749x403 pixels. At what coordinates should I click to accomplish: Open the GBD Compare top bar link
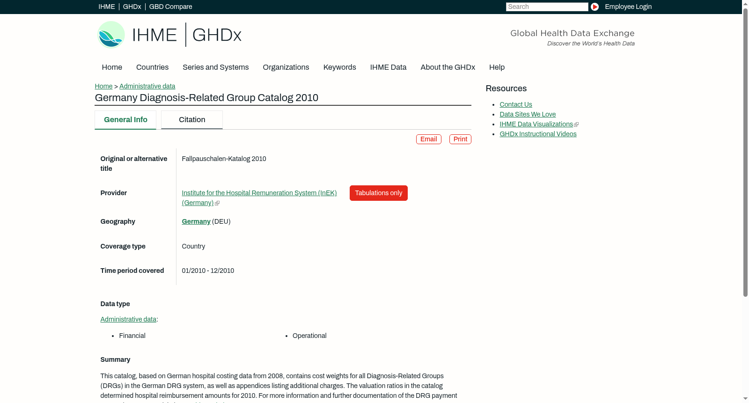[x=170, y=7]
